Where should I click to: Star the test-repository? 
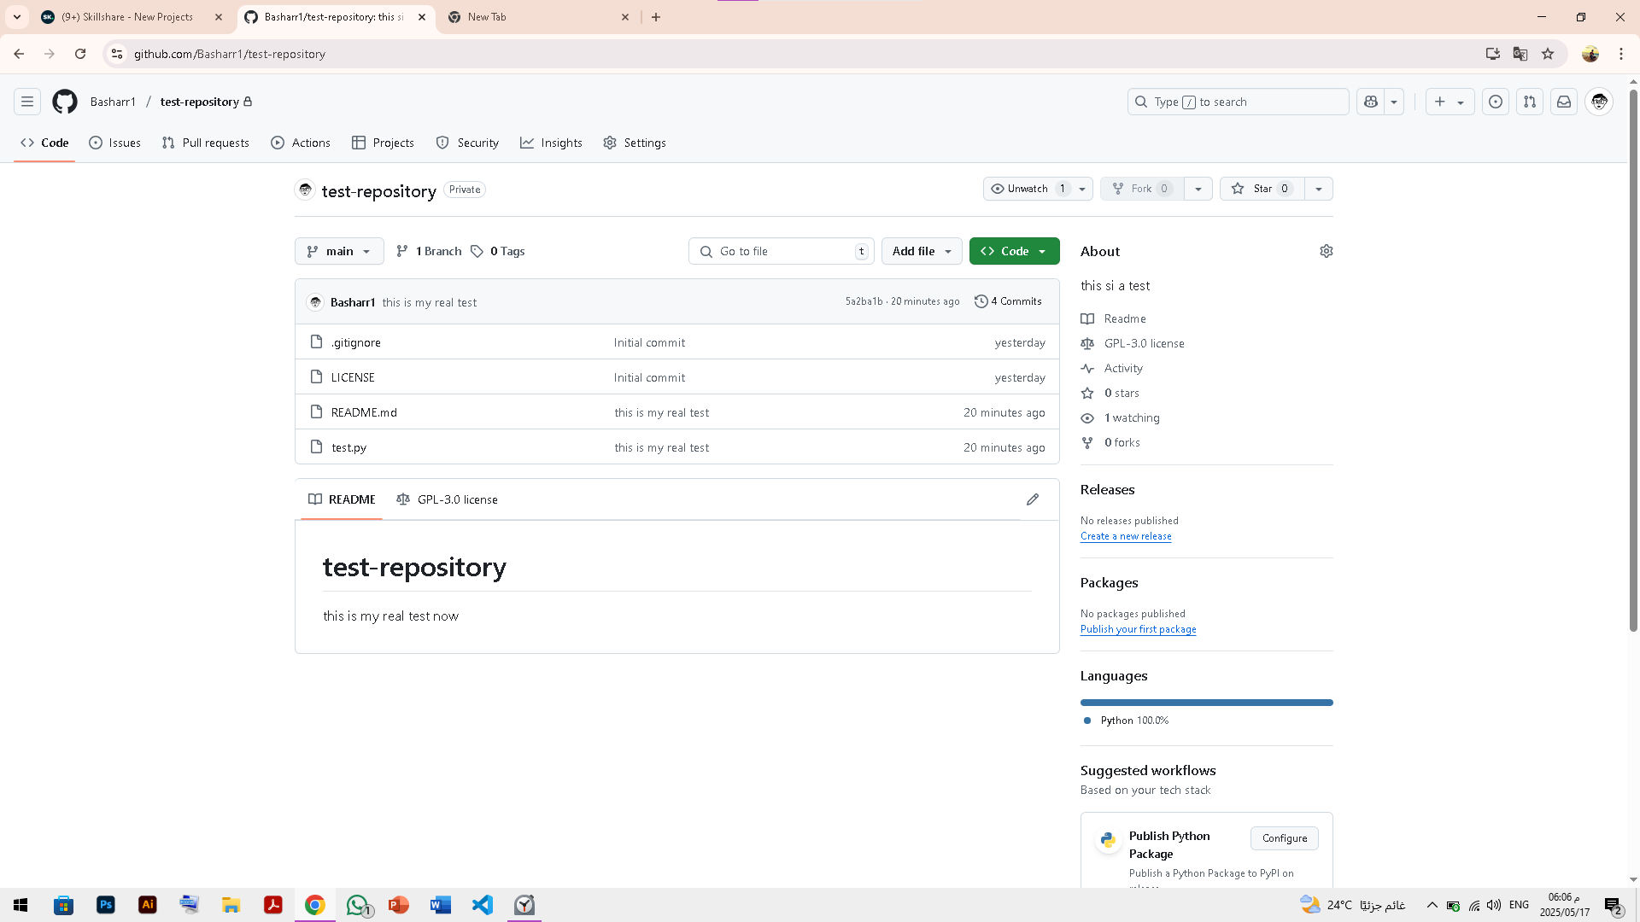coord(1262,189)
